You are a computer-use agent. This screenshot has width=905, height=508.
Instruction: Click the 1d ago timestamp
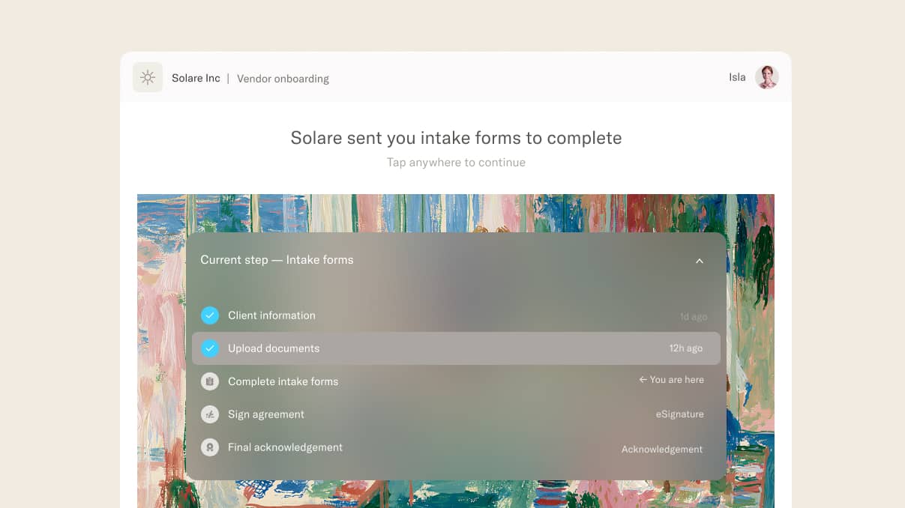click(x=694, y=317)
